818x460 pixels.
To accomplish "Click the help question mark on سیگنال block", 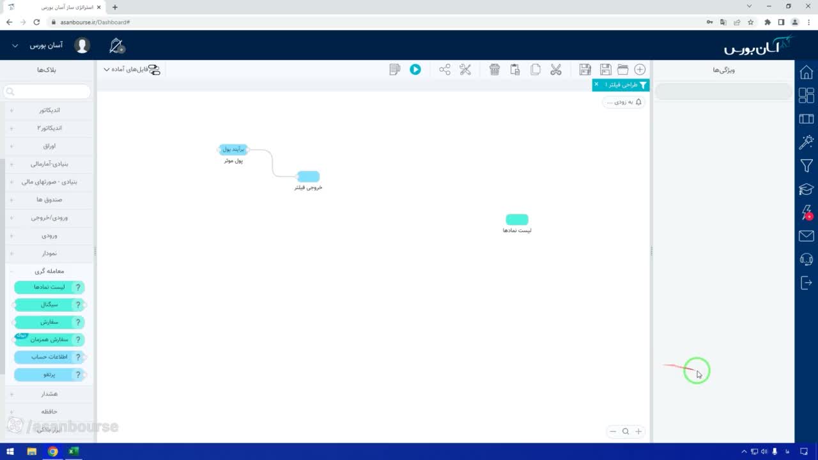I will tap(79, 305).
